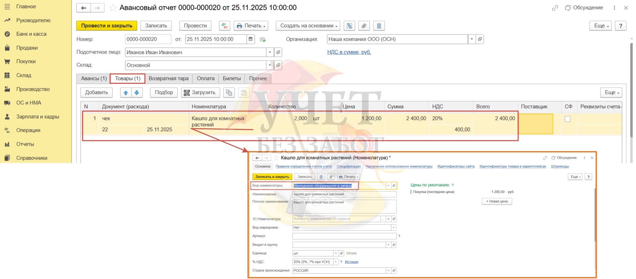This screenshot has width=636, height=279.
Task: Open the Штрихкоды link in the Номенклатура window
Action: (560, 167)
